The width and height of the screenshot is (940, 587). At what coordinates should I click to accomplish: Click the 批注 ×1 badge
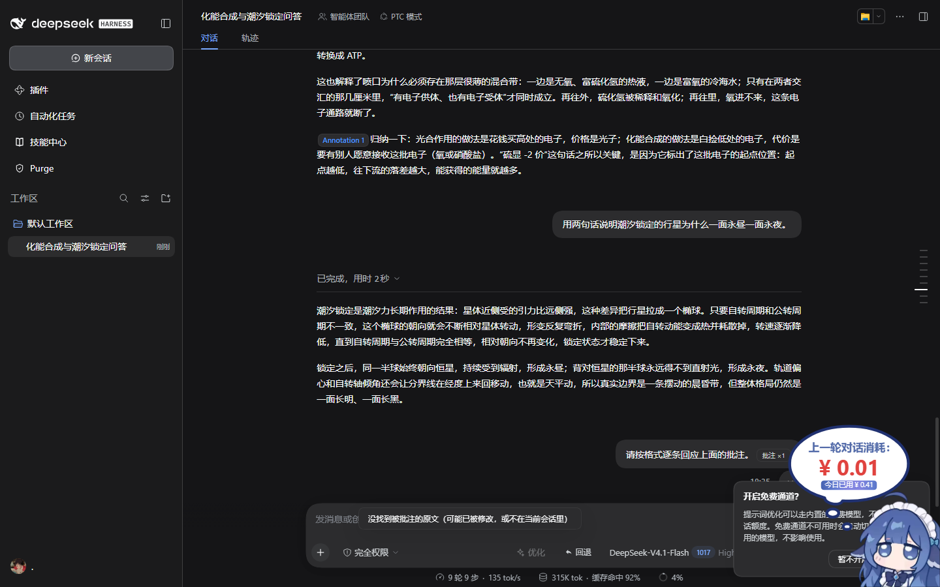click(774, 455)
